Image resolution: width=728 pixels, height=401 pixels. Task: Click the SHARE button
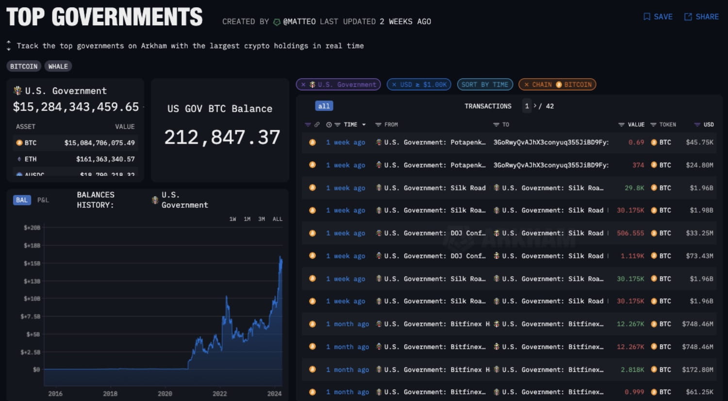click(701, 17)
